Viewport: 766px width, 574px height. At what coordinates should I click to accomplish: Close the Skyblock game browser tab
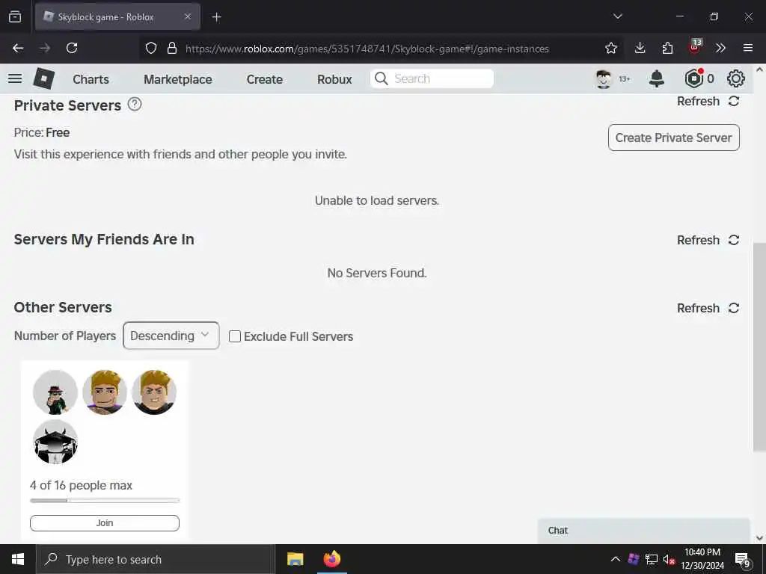(x=188, y=16)
